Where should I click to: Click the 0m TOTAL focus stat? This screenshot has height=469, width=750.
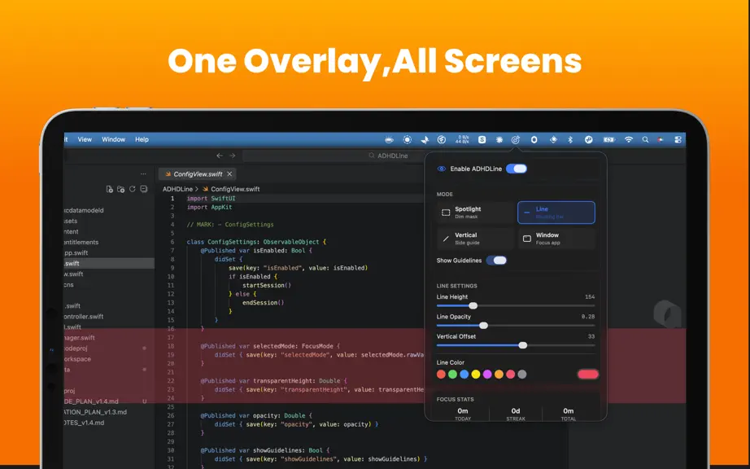pyautogui.click(x=569, y=414)
